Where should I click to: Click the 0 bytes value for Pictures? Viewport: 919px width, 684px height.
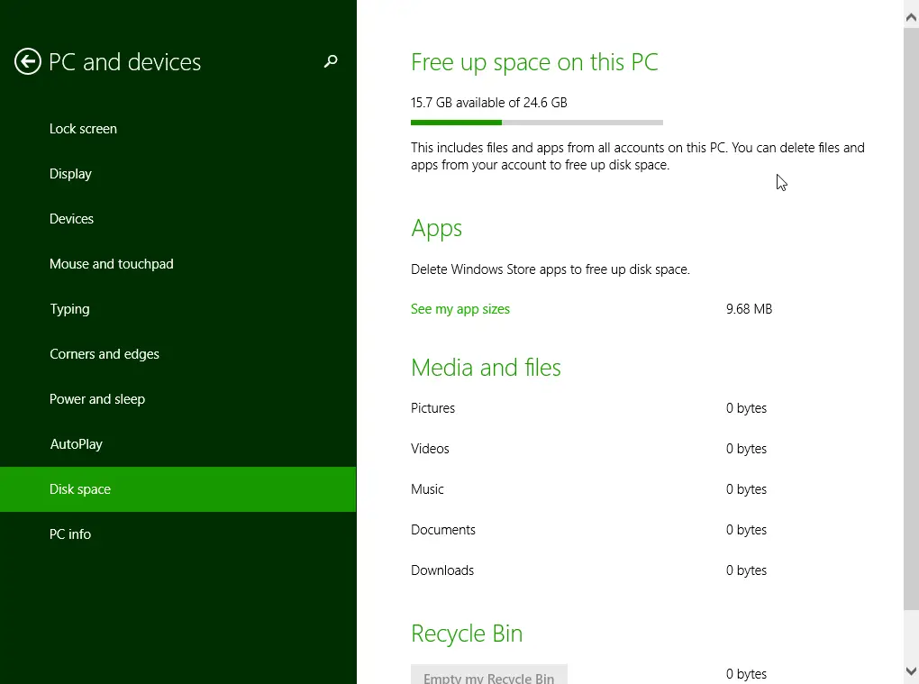coord(746,408)
